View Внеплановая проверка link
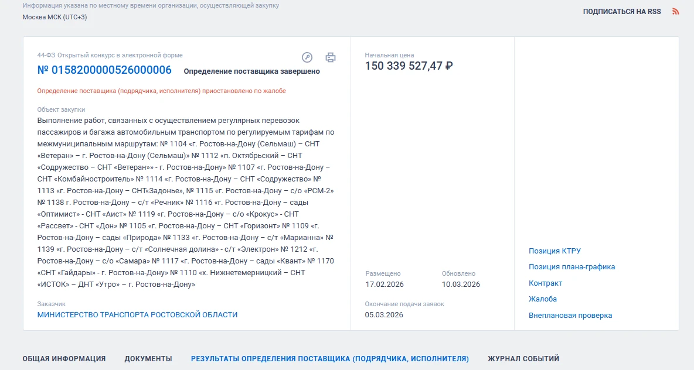 pyautogui.click(x=570, y=316)
